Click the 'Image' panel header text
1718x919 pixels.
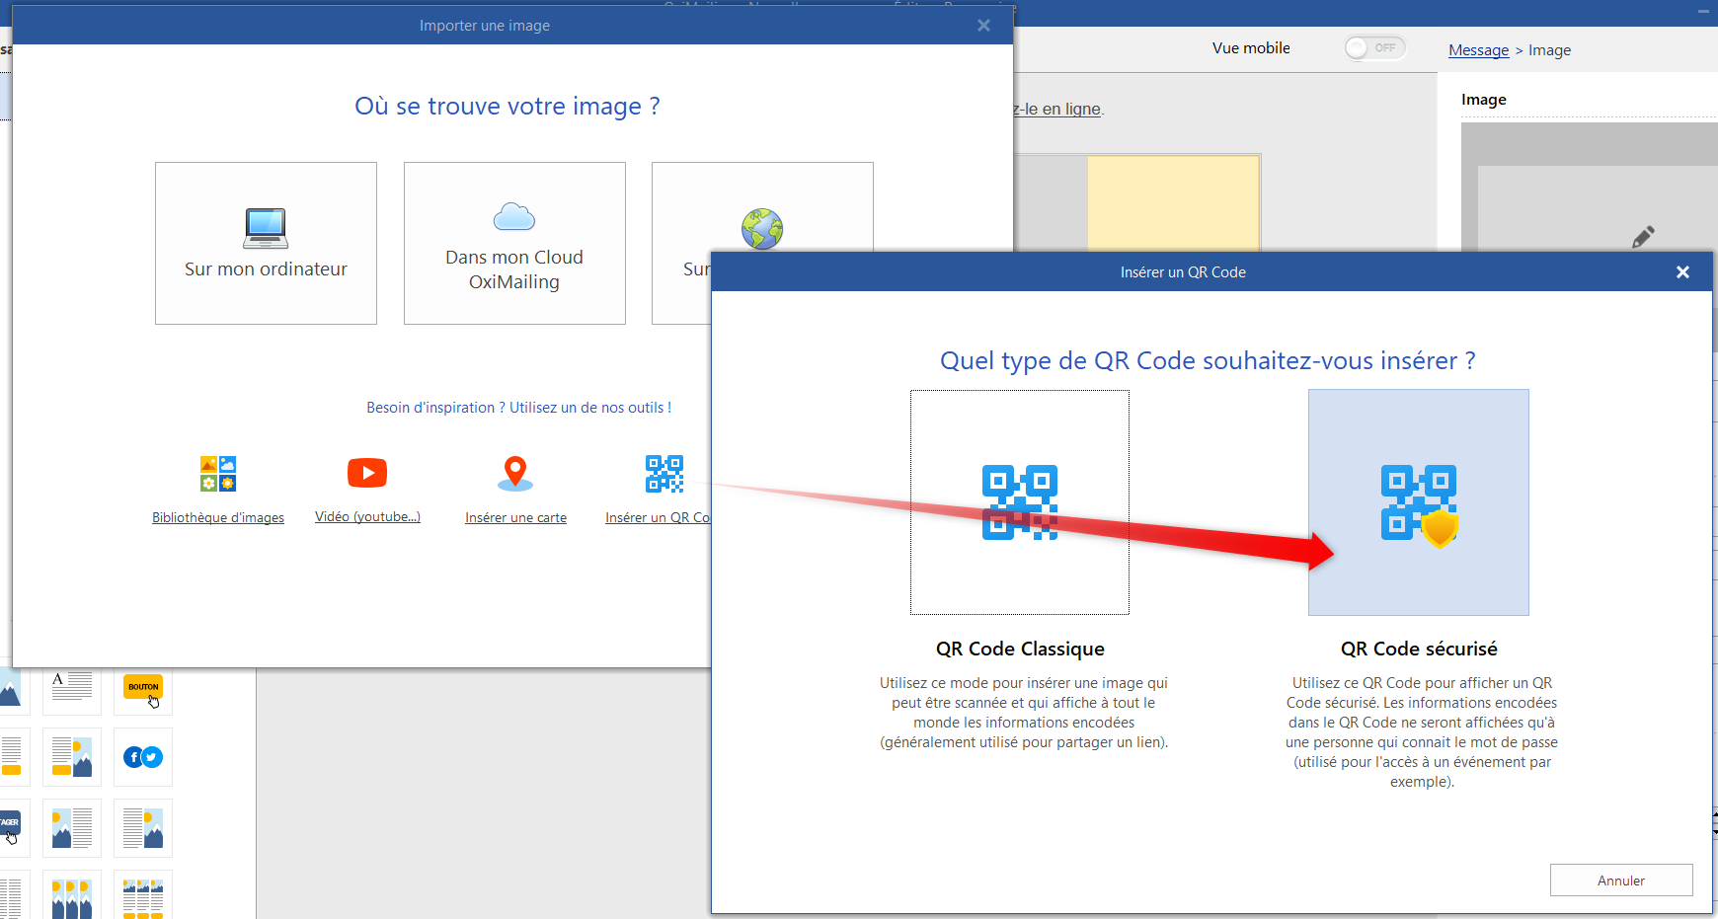[1484, 100]
